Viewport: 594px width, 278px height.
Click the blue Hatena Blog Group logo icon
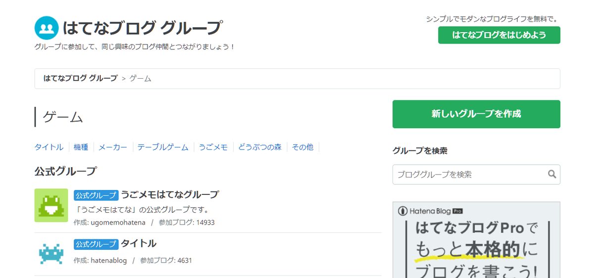pyautogui.click(x=47, y=28)
